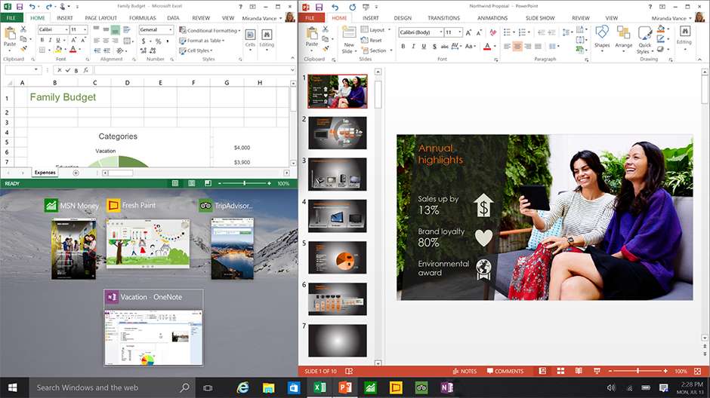This screenshot has height=398, width=710.
Task: Switch Excel to Page Layout view icon
Action: coord(192,183)
